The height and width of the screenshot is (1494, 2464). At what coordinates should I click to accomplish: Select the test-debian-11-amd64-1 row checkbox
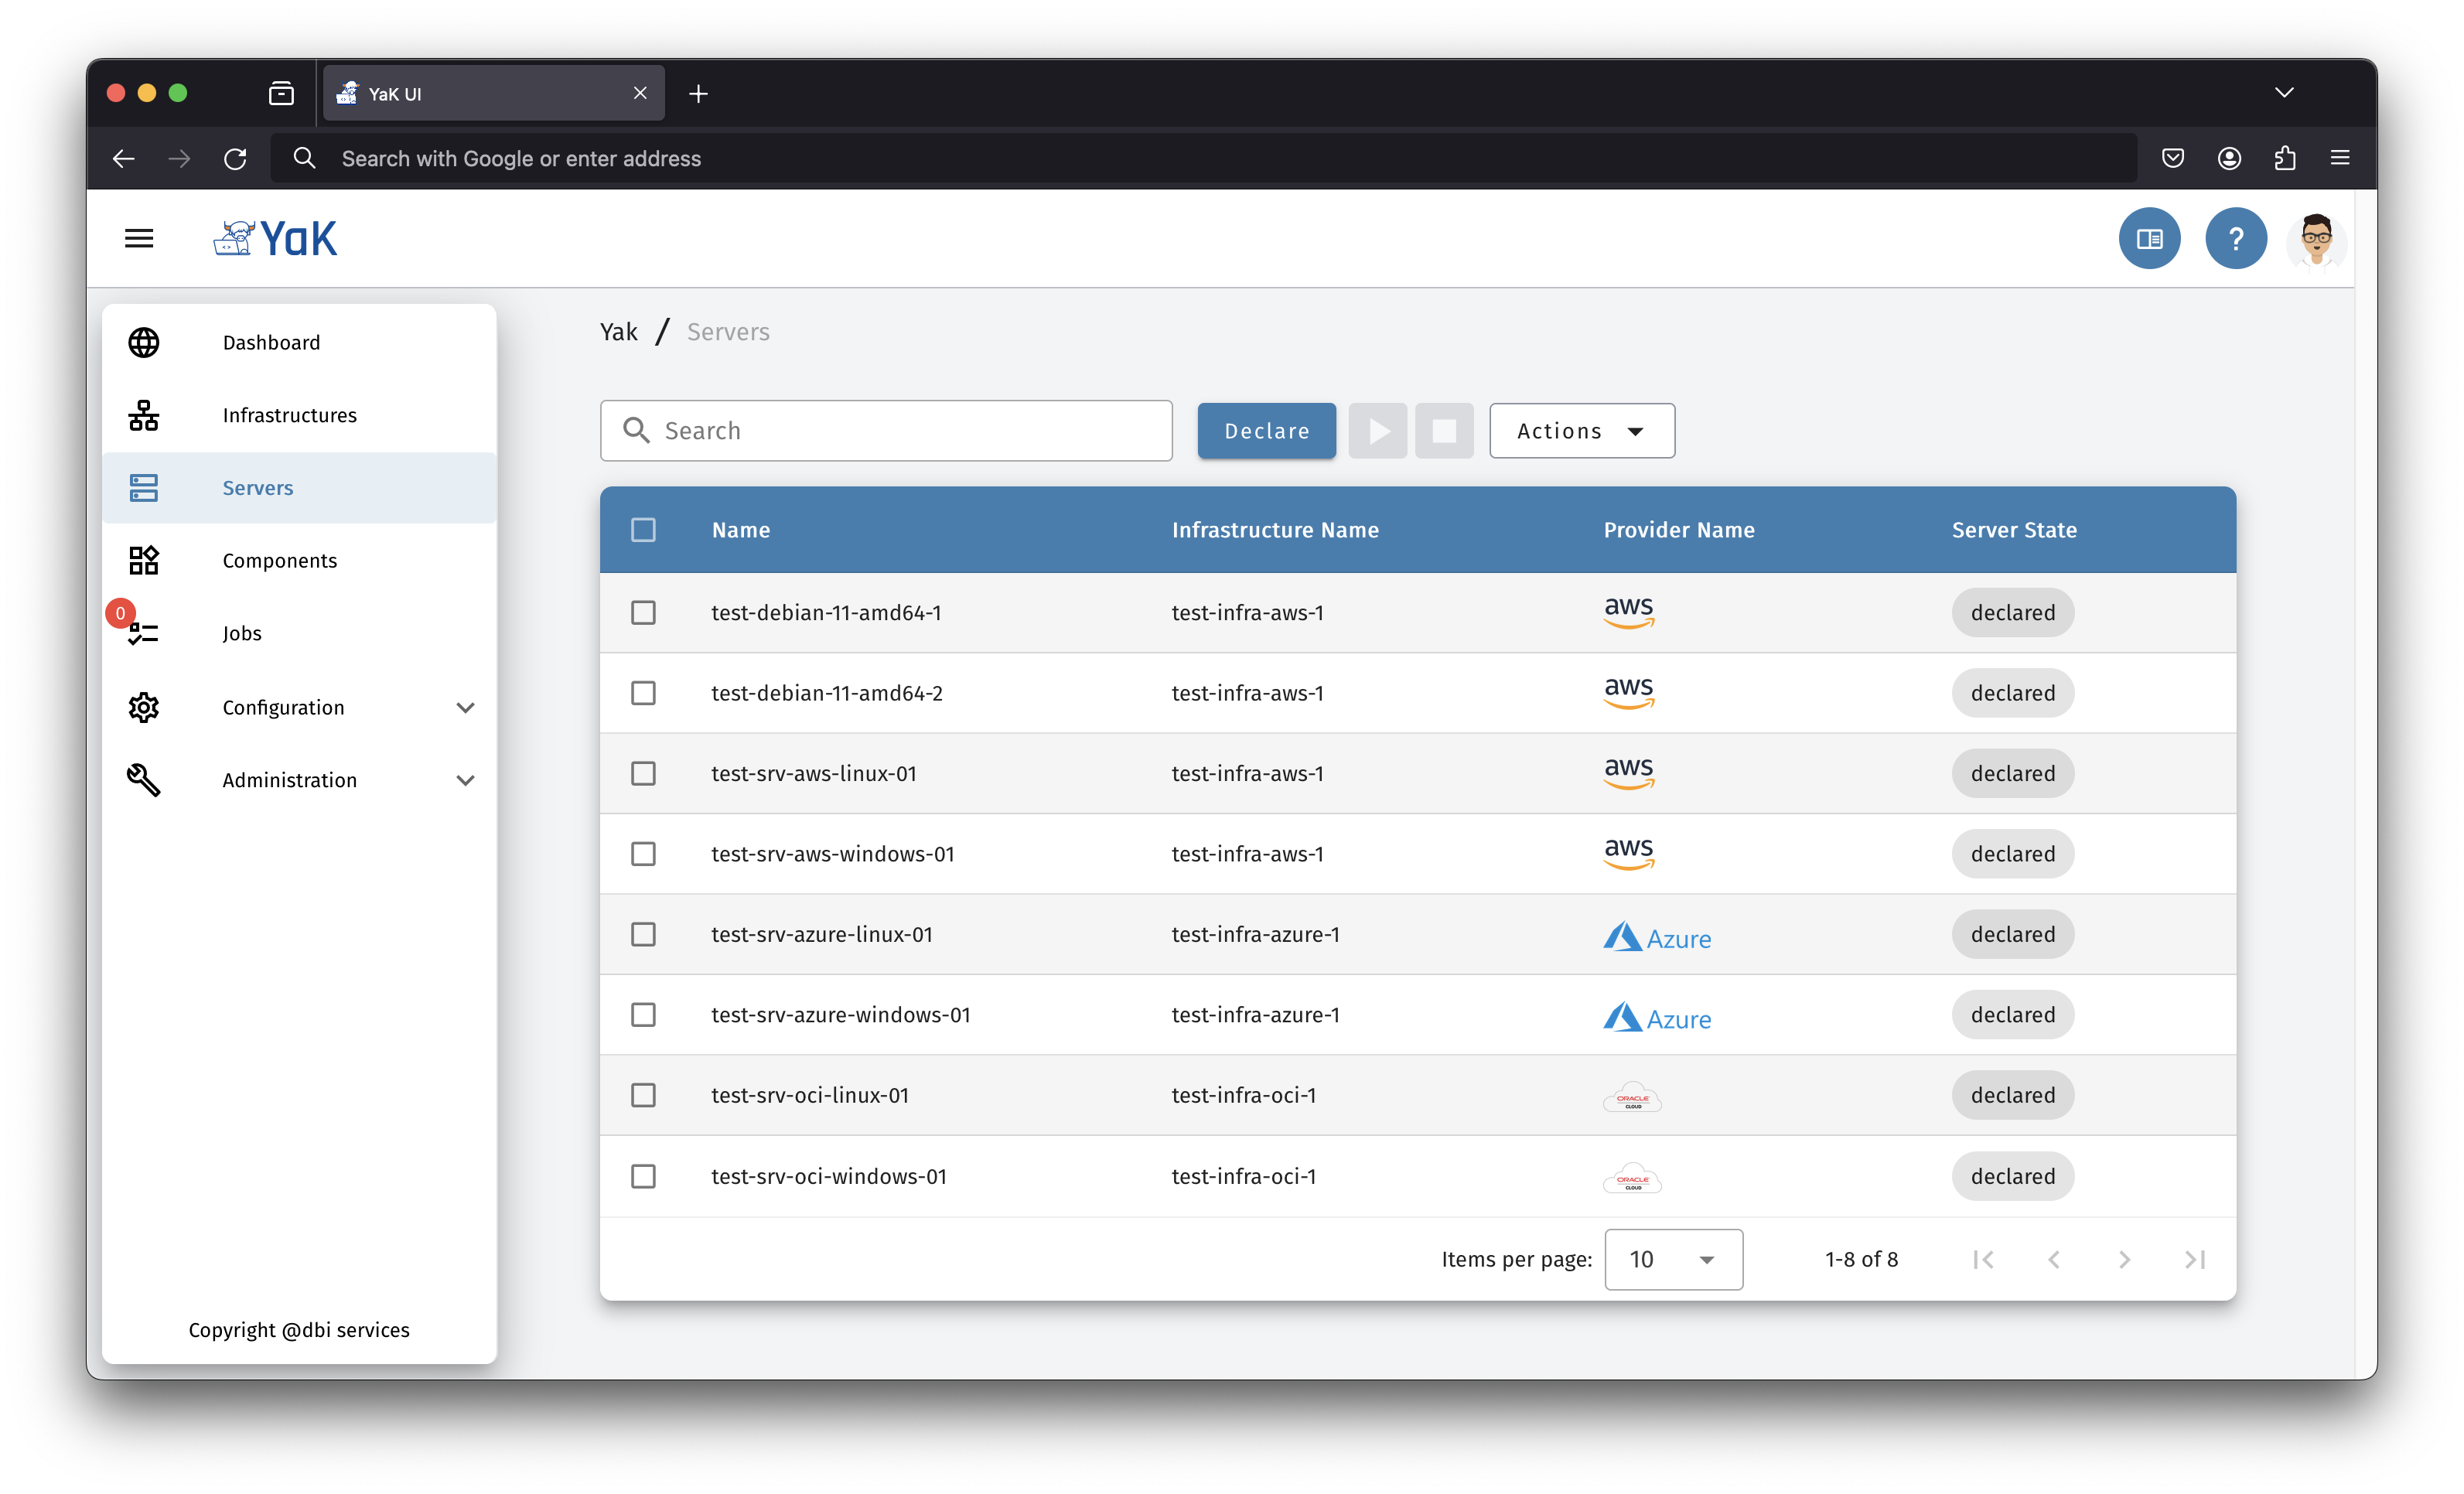[643, 612]
